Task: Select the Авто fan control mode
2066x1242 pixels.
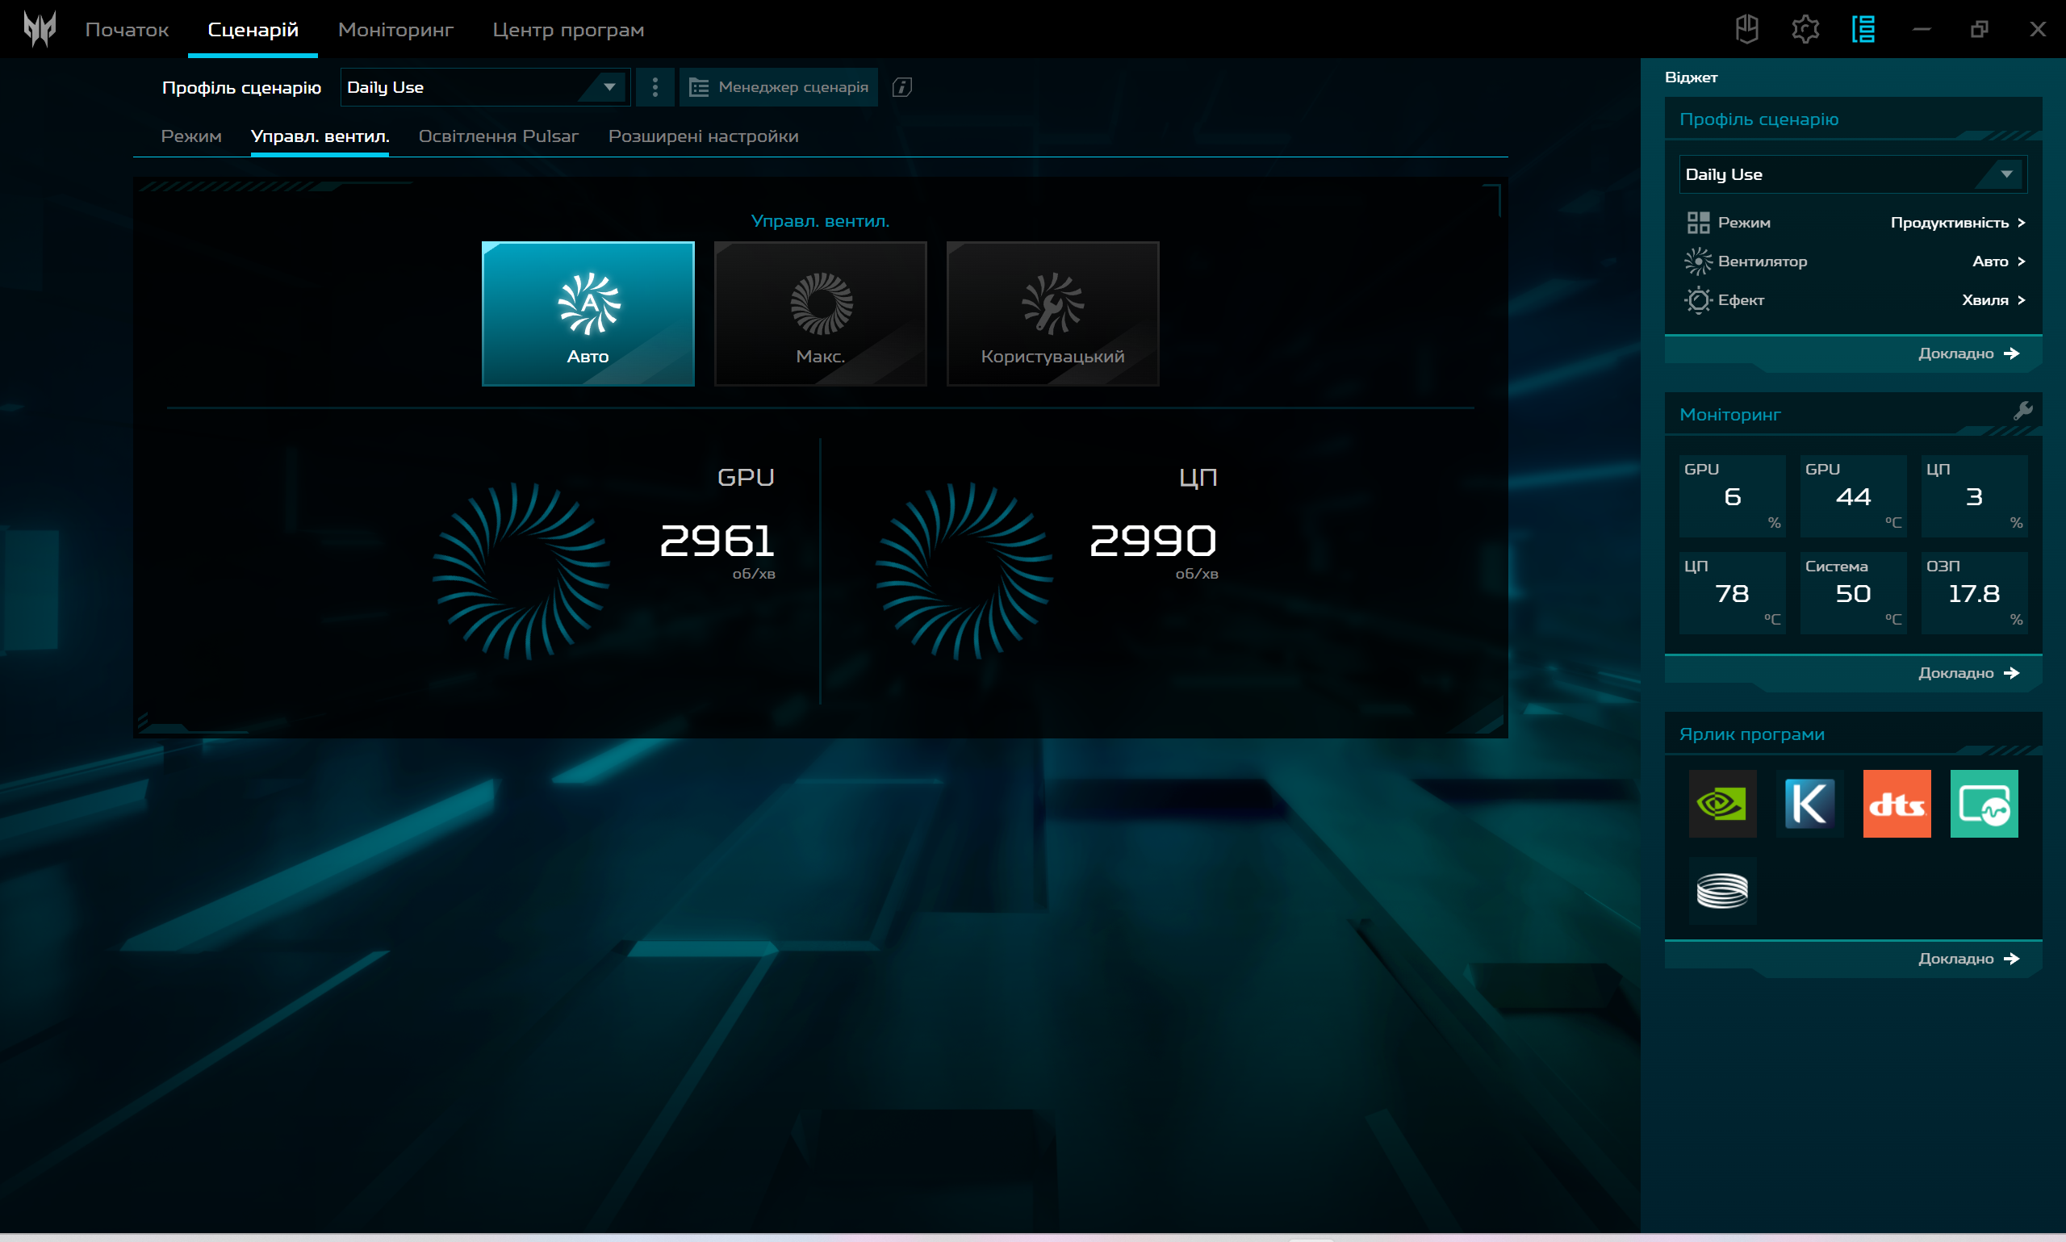Action: (x=588, y=314)
